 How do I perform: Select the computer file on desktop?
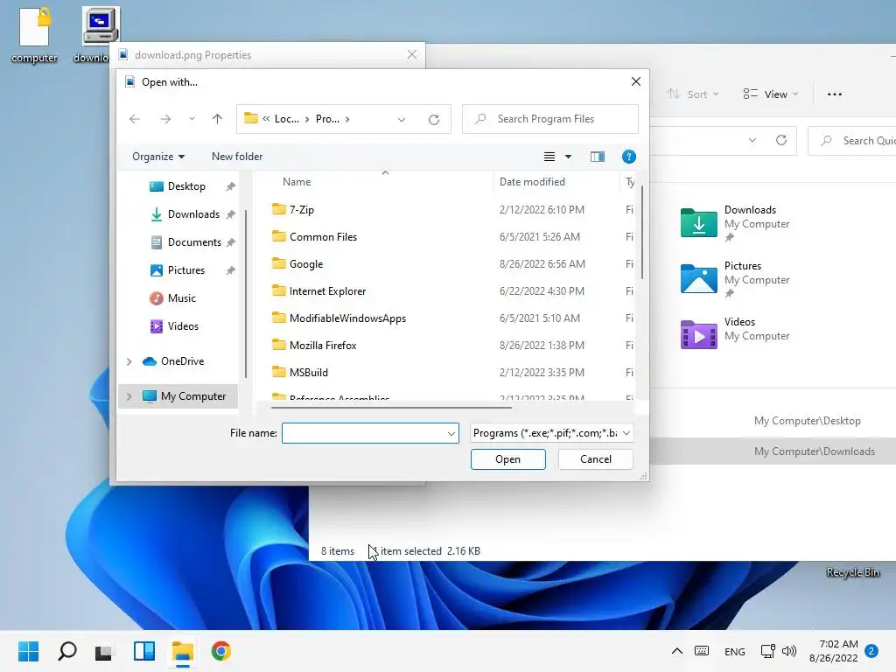tap(34, 35)
